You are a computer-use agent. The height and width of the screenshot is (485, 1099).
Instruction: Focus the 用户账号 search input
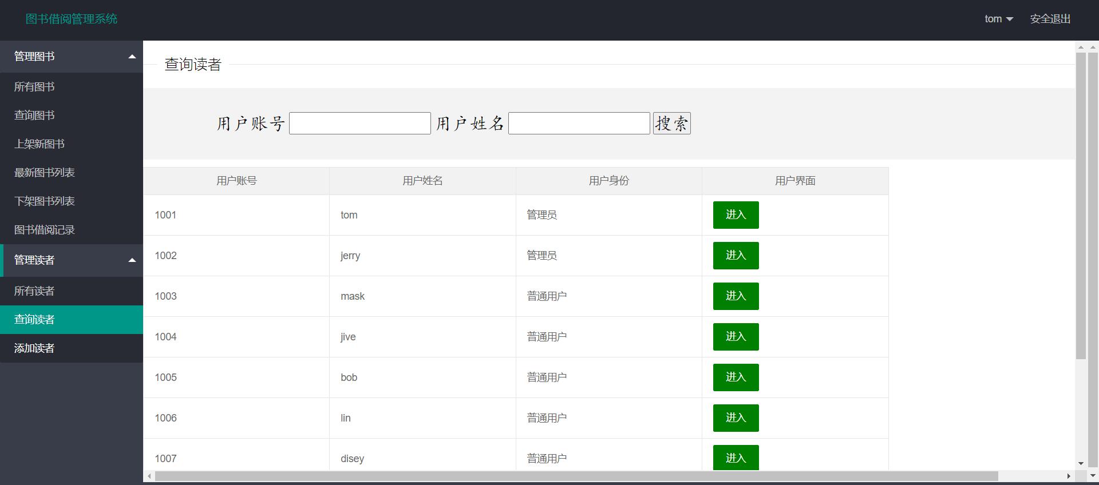coord(360,124)
